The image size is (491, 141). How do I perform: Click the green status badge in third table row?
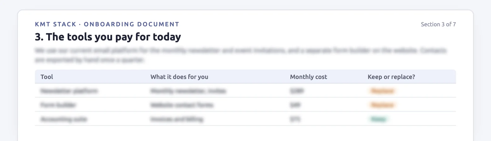[378, 119]
